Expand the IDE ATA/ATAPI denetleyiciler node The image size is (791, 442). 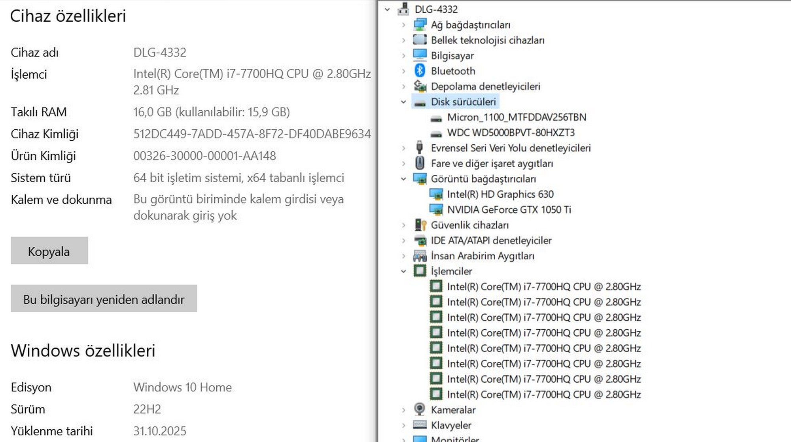pyautogui.click(x=403, y=240)
